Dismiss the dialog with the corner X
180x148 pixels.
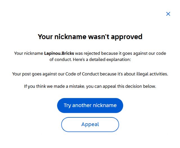(x=168, y=14)
